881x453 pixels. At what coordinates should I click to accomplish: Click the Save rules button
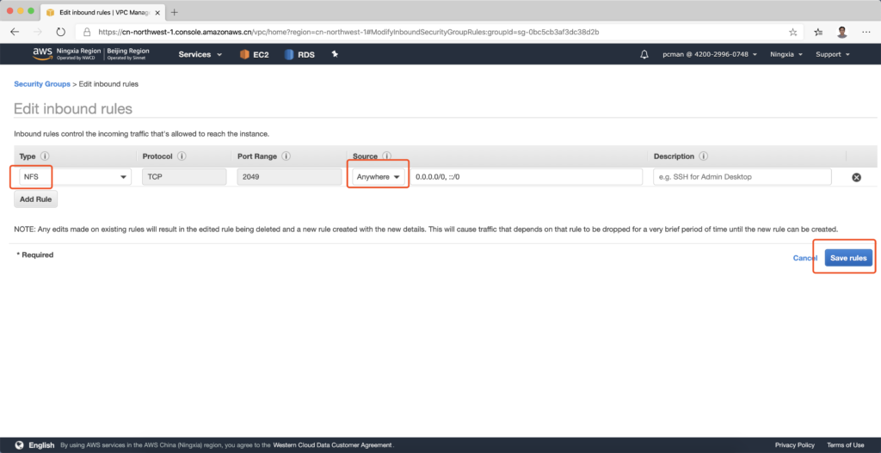pos(848,258)
